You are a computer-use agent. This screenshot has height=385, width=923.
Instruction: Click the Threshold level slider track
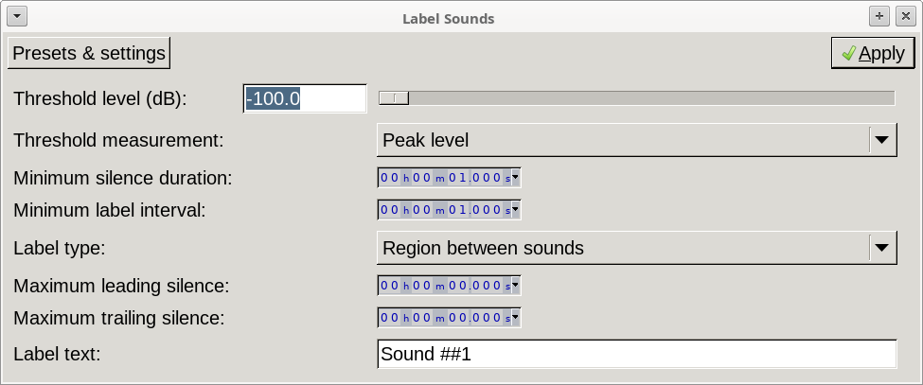637,98
